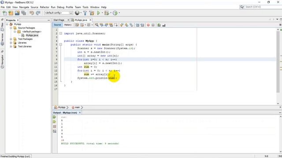Toggle Rectangular Selection editor icon
The image size is (282, 158).
tap(116, 25)
